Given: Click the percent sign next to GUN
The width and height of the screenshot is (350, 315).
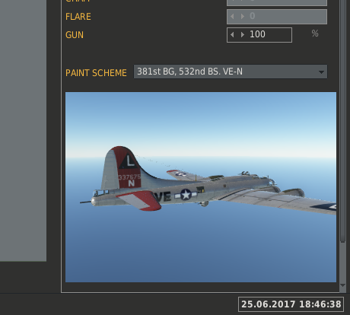Looking at the screenshot, I should tap(315, 33).
